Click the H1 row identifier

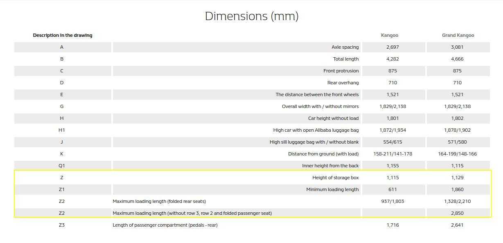coord(62,130)
